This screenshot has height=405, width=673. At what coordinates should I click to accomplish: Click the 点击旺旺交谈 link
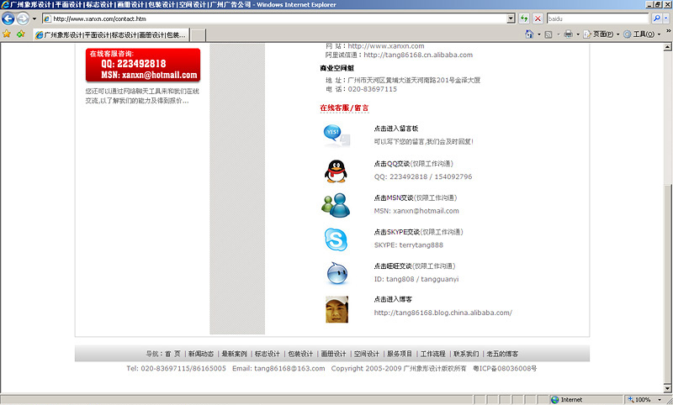coord(393,266)
